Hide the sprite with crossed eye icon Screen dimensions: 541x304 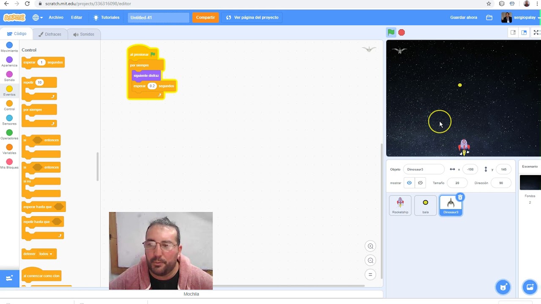420,183
